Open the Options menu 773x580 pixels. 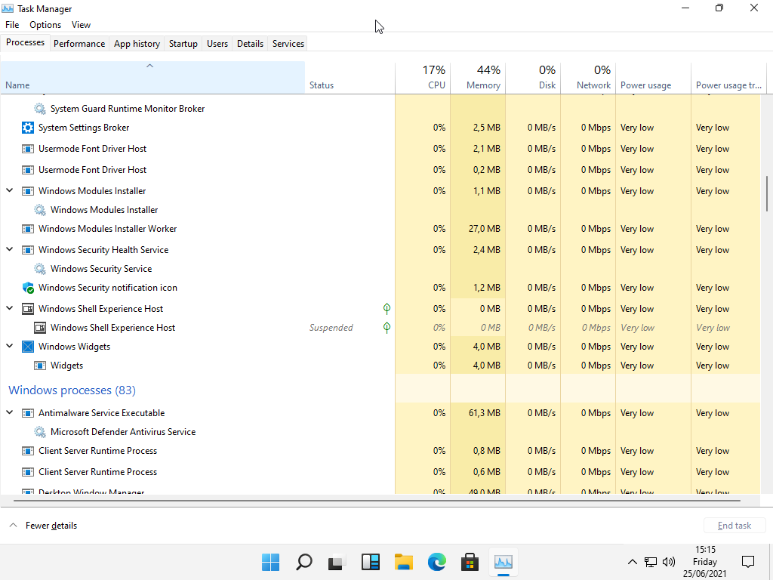click(45, 25)
